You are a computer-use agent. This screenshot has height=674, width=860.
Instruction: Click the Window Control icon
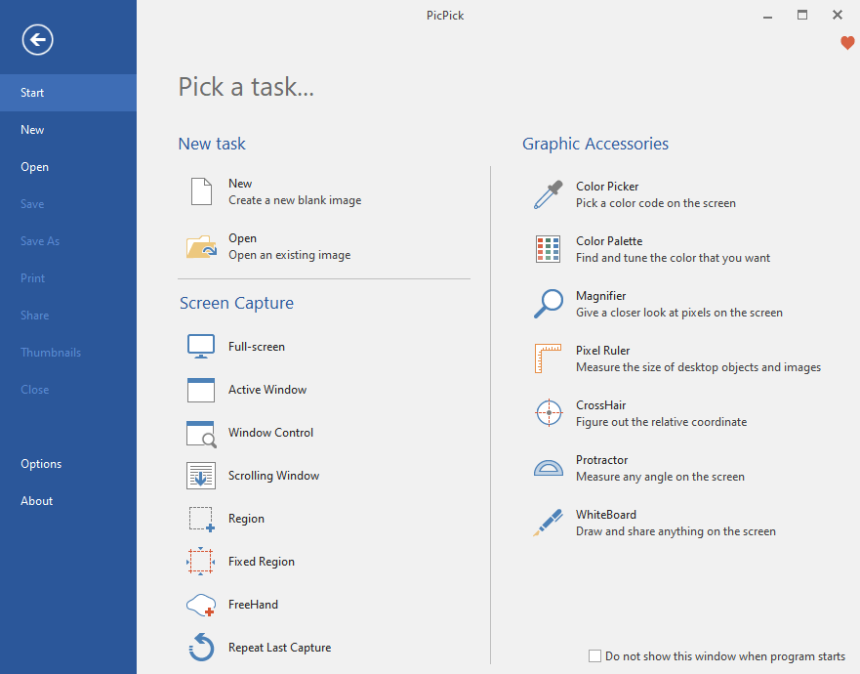201,434
